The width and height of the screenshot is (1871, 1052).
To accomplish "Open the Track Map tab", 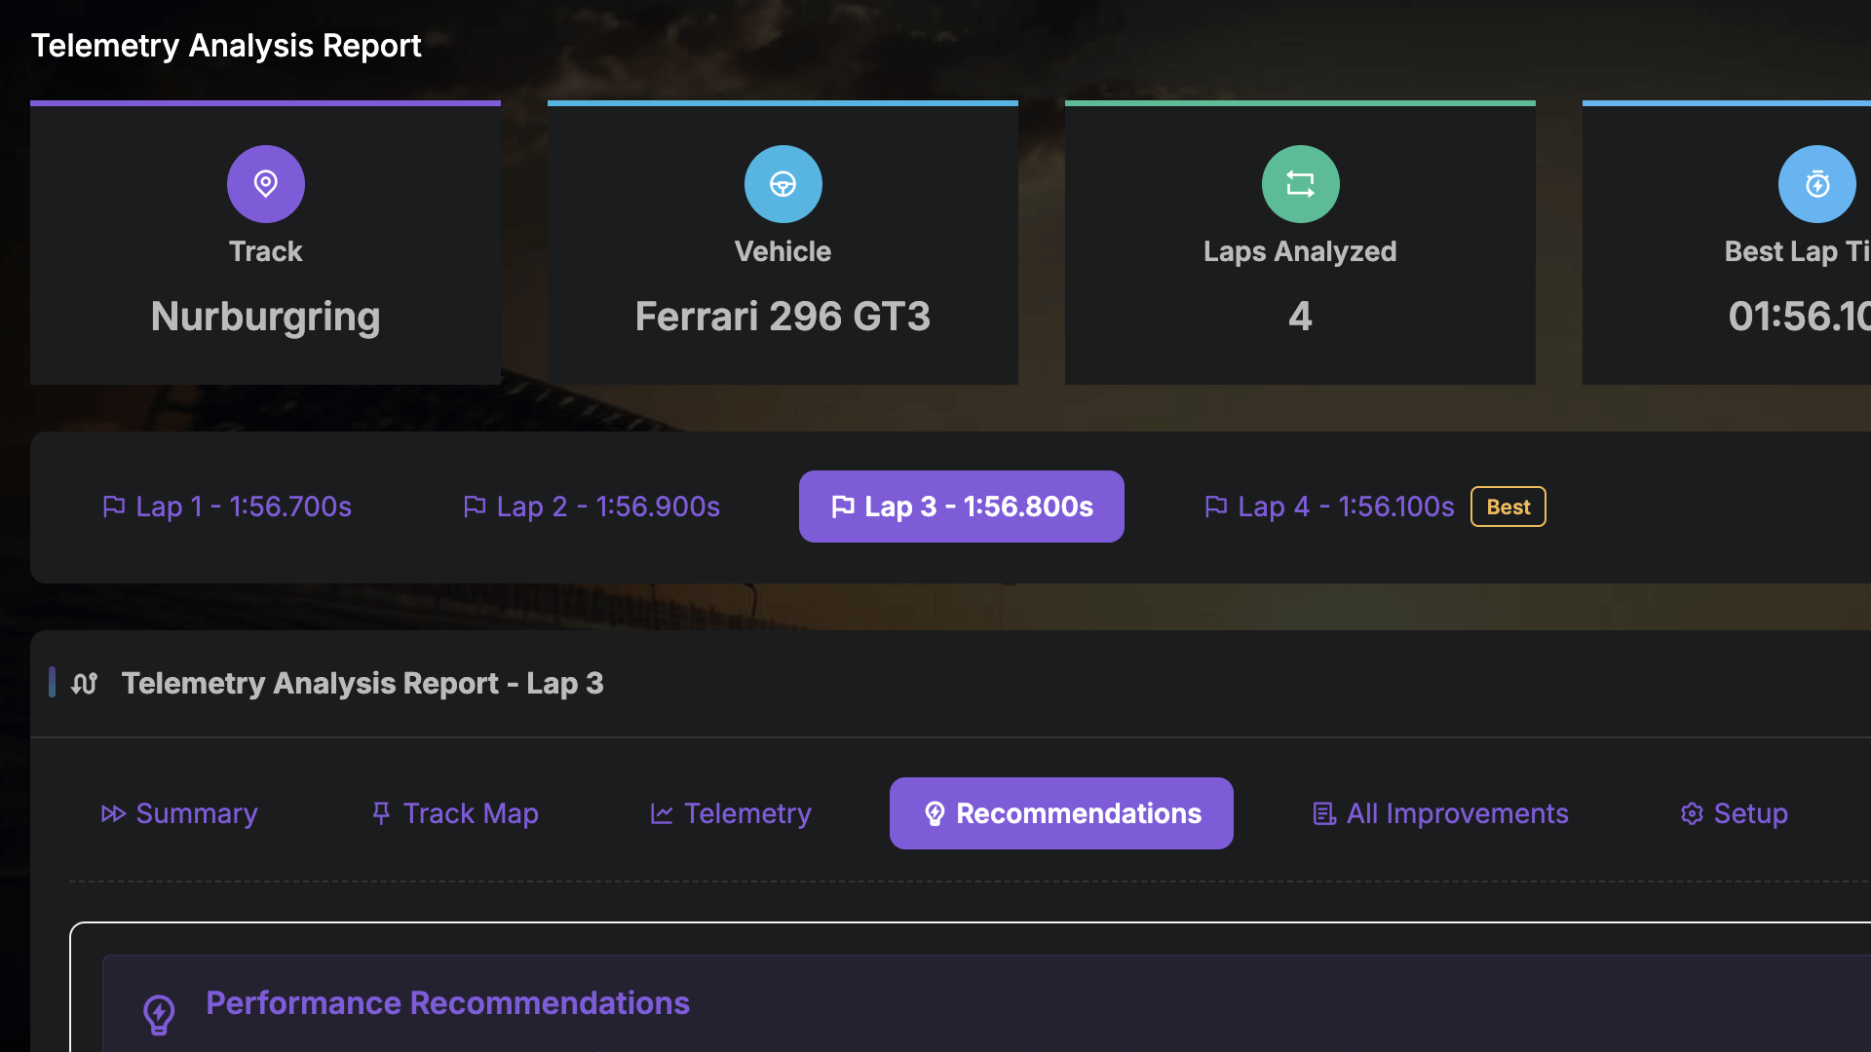I will (x=455, y=813).
